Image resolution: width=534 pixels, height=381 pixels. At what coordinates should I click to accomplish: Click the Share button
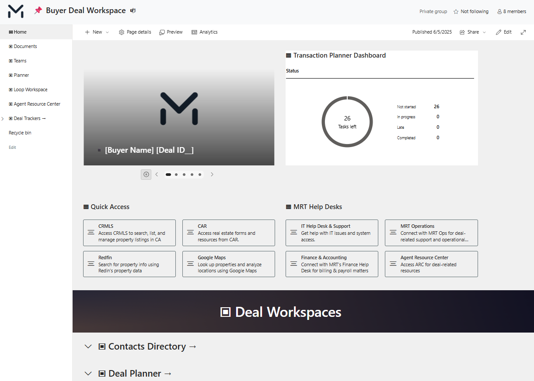[469, 32]
